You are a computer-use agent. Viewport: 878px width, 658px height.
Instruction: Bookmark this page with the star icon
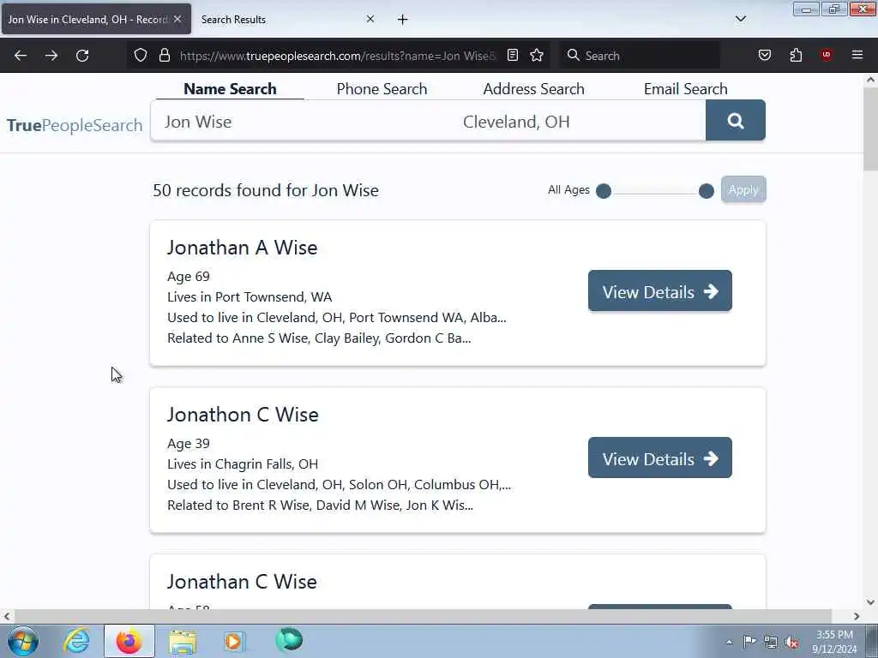click(x=537, y=55)
